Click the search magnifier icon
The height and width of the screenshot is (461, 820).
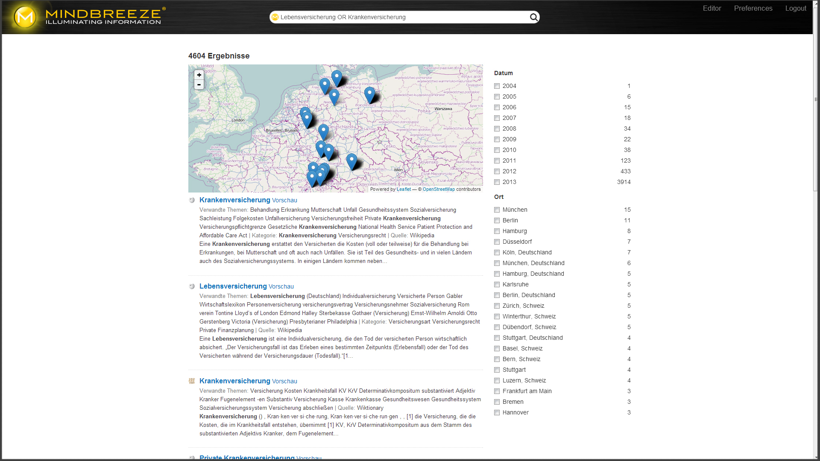(x=533, y=17)
